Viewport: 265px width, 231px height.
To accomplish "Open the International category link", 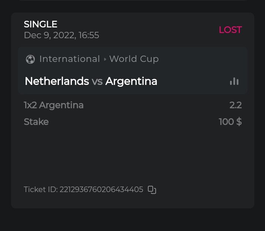I will pyautogui.click(x=70, y=59).
